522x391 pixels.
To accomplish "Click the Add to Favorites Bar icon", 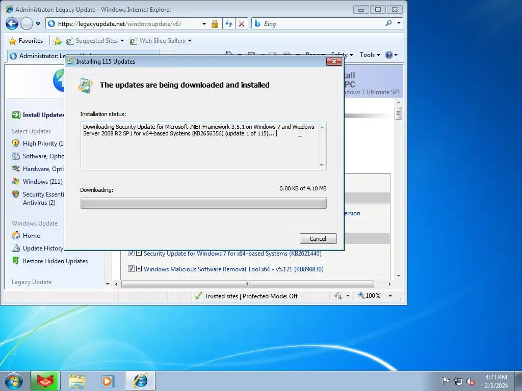I will (58, 41).
